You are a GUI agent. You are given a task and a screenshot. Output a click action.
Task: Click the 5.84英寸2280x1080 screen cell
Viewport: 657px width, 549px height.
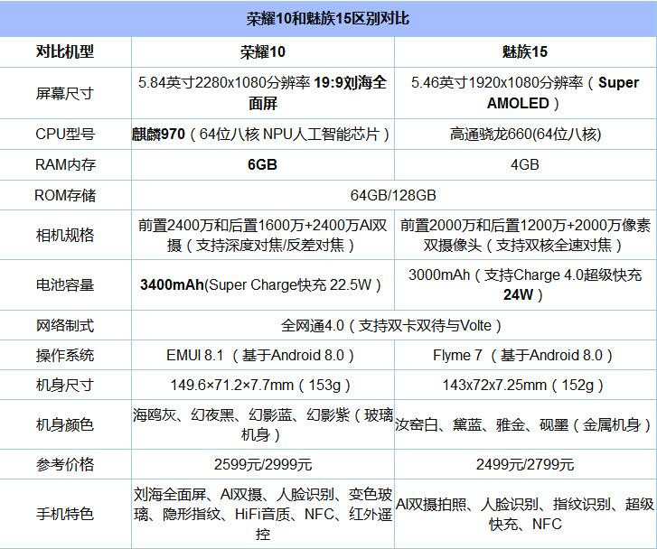pyautogui.click(x=263, y=93)
